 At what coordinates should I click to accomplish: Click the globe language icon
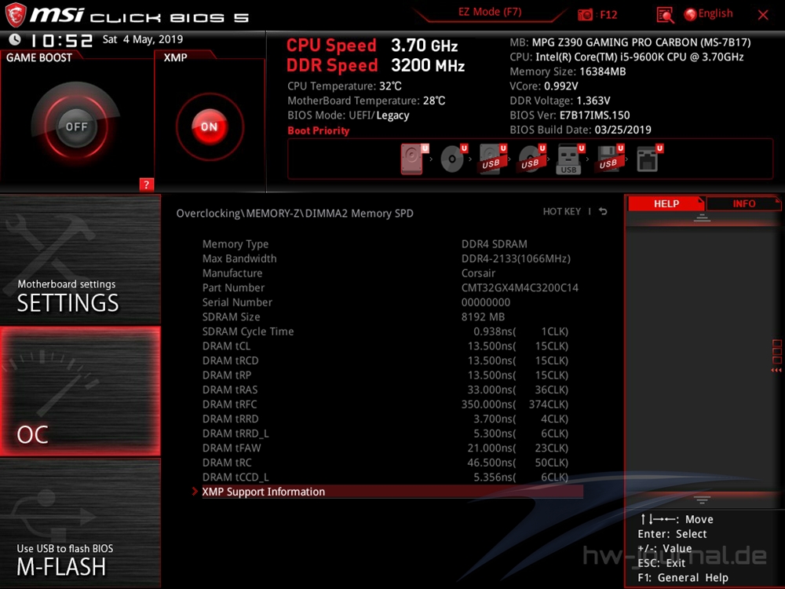click(x=690, y=14)
